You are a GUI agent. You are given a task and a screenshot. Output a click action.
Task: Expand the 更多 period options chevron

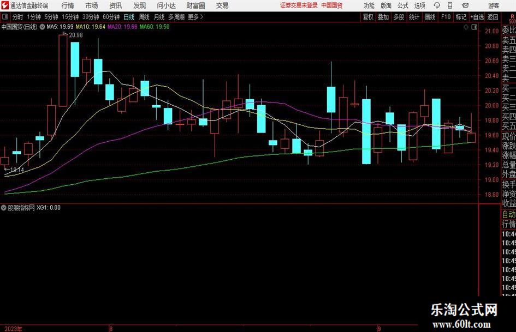pos(201,17)
